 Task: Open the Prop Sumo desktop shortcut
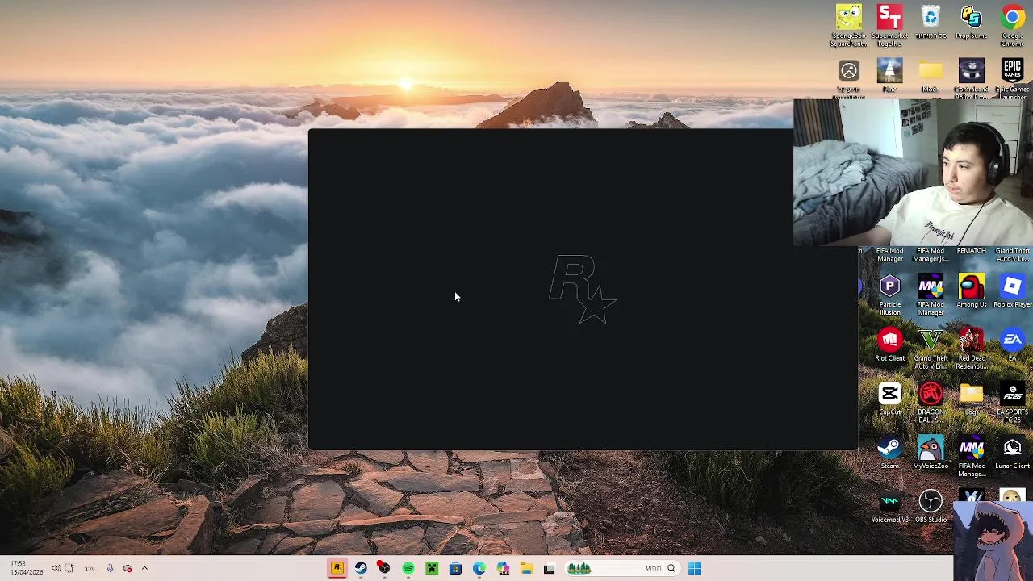tap(971, 23)
